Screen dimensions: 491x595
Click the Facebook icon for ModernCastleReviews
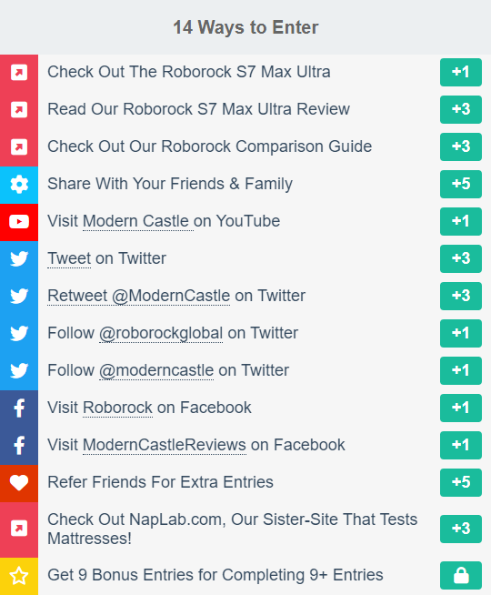point(19,446)
